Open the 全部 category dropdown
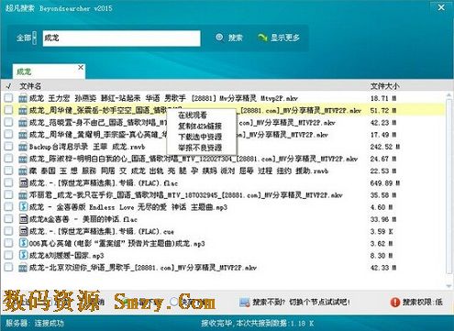454x331 pixels. point(27,38)
